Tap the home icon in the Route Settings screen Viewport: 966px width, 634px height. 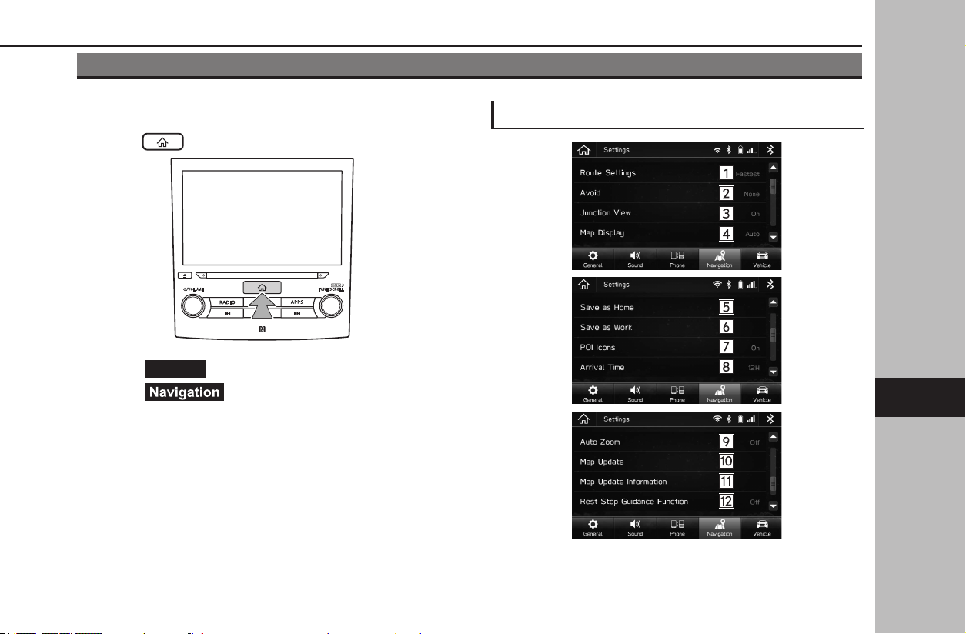tap(583, 150)
